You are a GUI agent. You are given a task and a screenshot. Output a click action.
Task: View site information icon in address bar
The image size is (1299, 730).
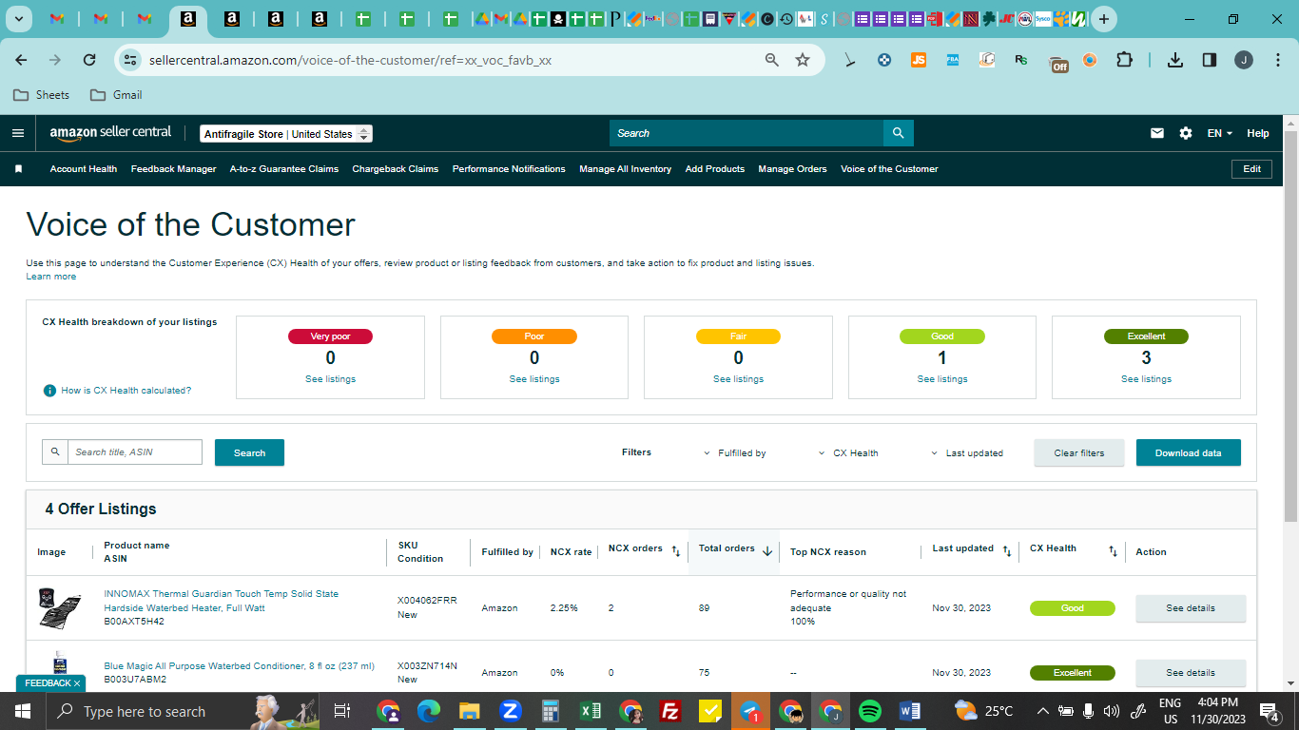point(130,60)
